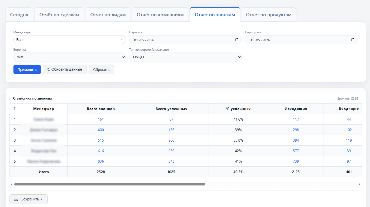Open the Отчет по продуктам tab
Screen dimensions: 370x207
(x=269, y=15)
